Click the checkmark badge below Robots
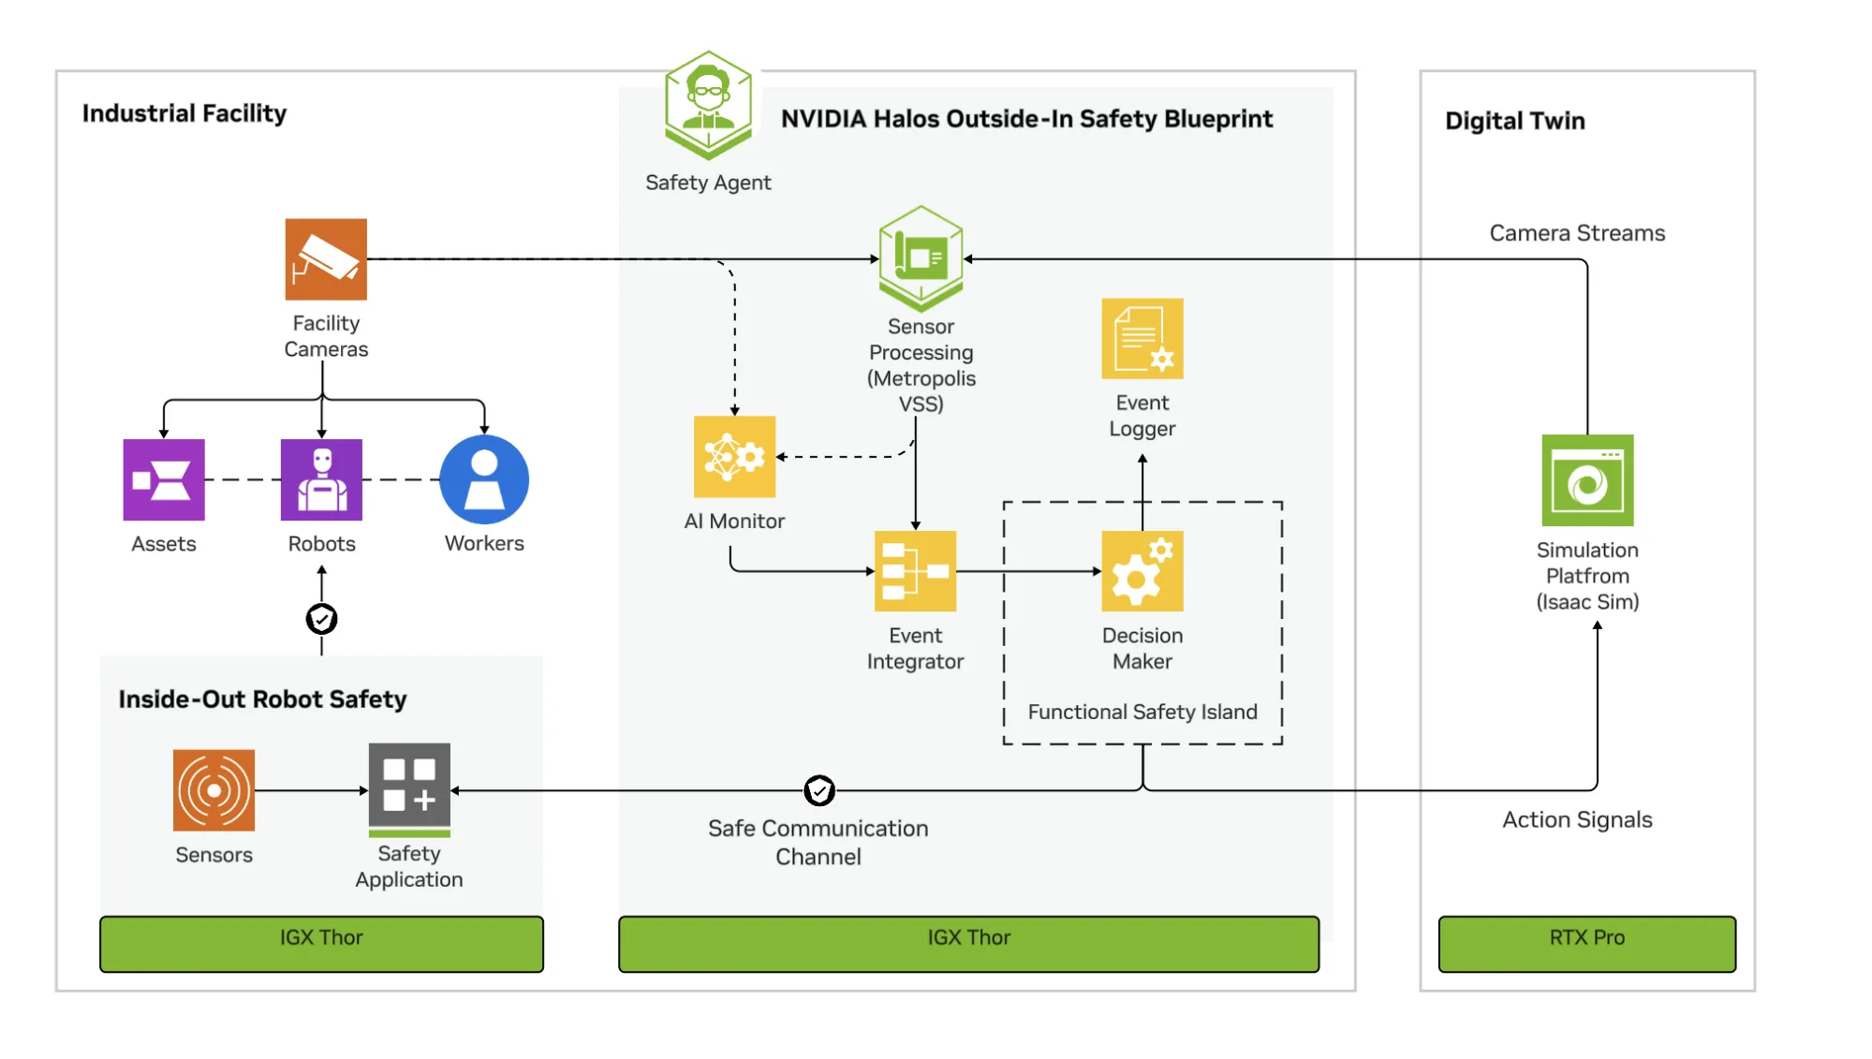 321,619
